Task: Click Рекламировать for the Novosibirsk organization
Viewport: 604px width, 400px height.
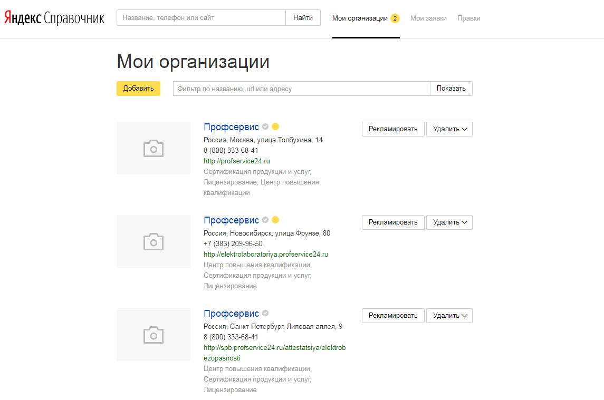Action: pos(393,222)
